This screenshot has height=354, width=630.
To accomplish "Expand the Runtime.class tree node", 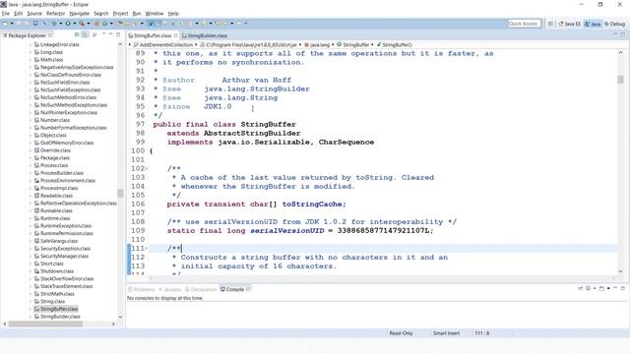I will (31, 218).
